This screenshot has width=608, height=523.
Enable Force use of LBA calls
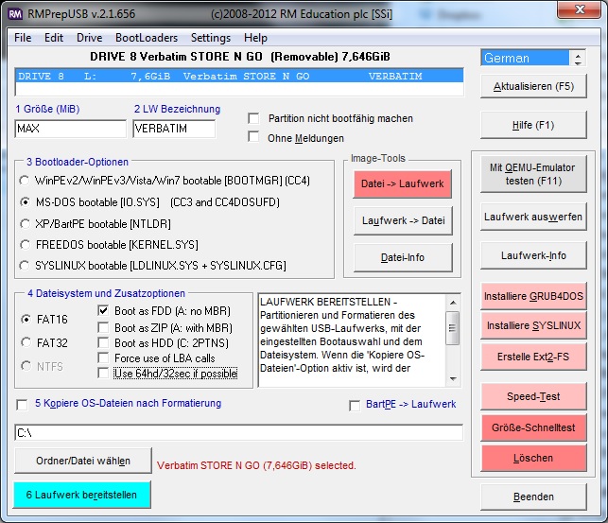click(103, 357)
